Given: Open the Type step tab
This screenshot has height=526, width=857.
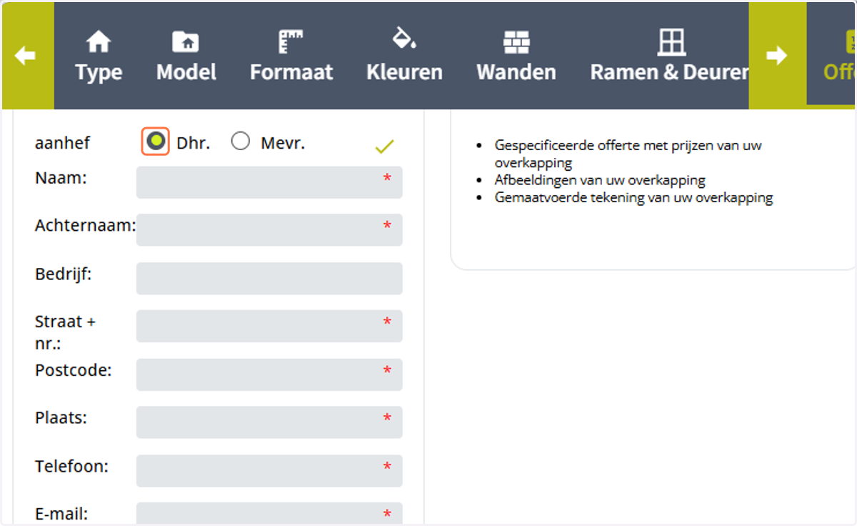Looking at the screenshot, I should (x=99, y=57).
